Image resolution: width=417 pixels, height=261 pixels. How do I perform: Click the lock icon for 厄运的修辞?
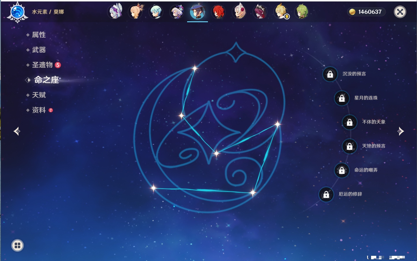[x=326, y=194]
